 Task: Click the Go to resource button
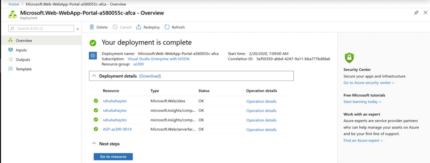click(113, 156)
